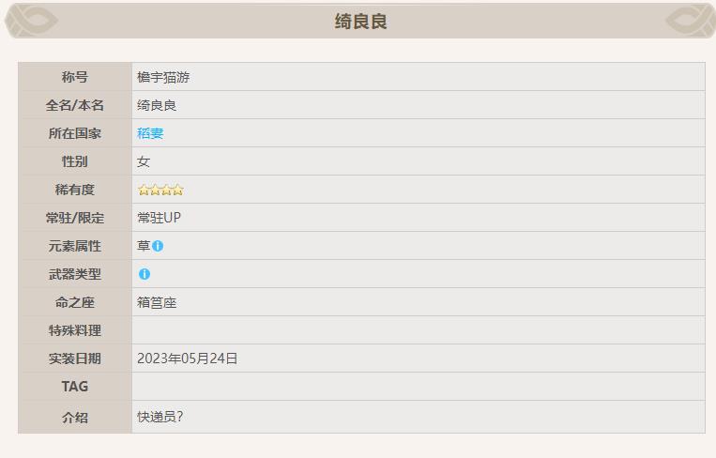Click the 檐宇猫游 title text

point(163,77)
